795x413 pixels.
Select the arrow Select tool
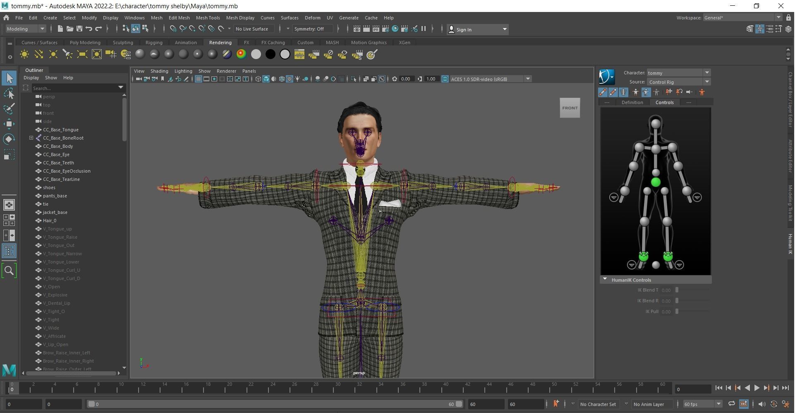[9, 78]
